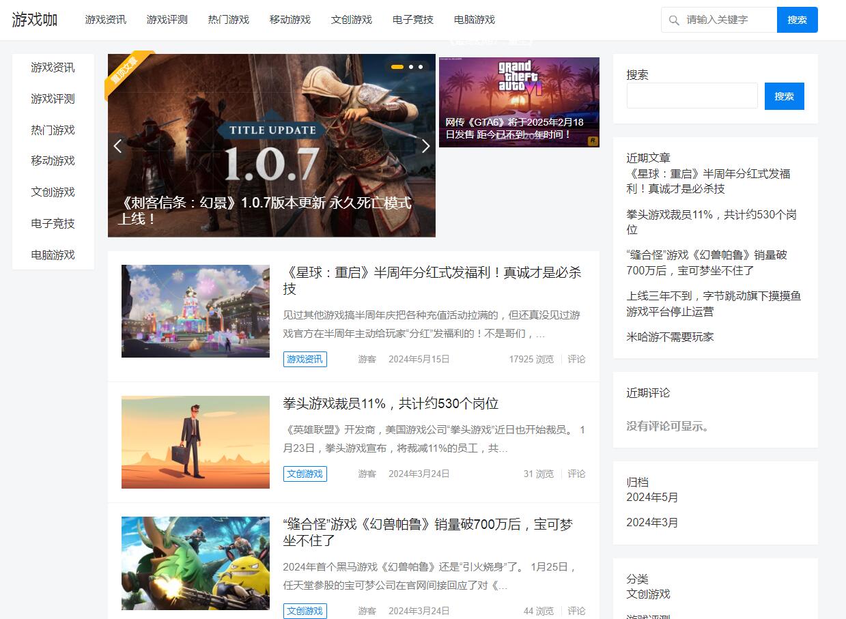The height and width of the screenshot is (619, 846).
Task: Click the magnifier icon in the header search box
Action: (x=674, y=20)
